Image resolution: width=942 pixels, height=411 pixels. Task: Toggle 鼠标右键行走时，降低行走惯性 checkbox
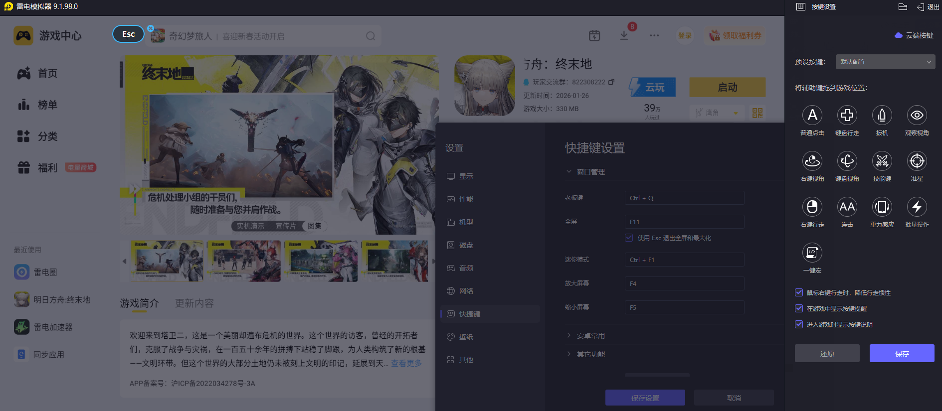click(799, 292)
